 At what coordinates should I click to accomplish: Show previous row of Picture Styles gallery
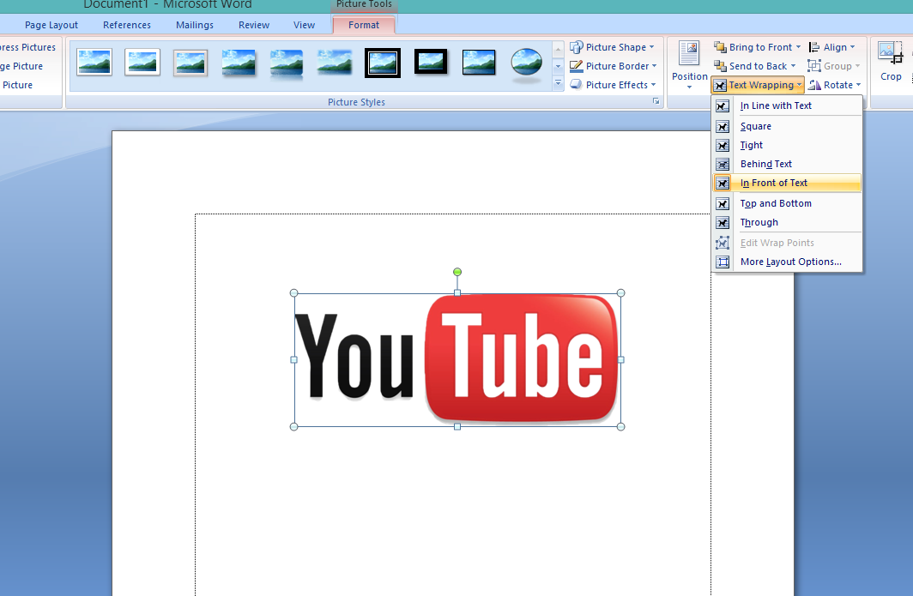[x=558, y=48]
